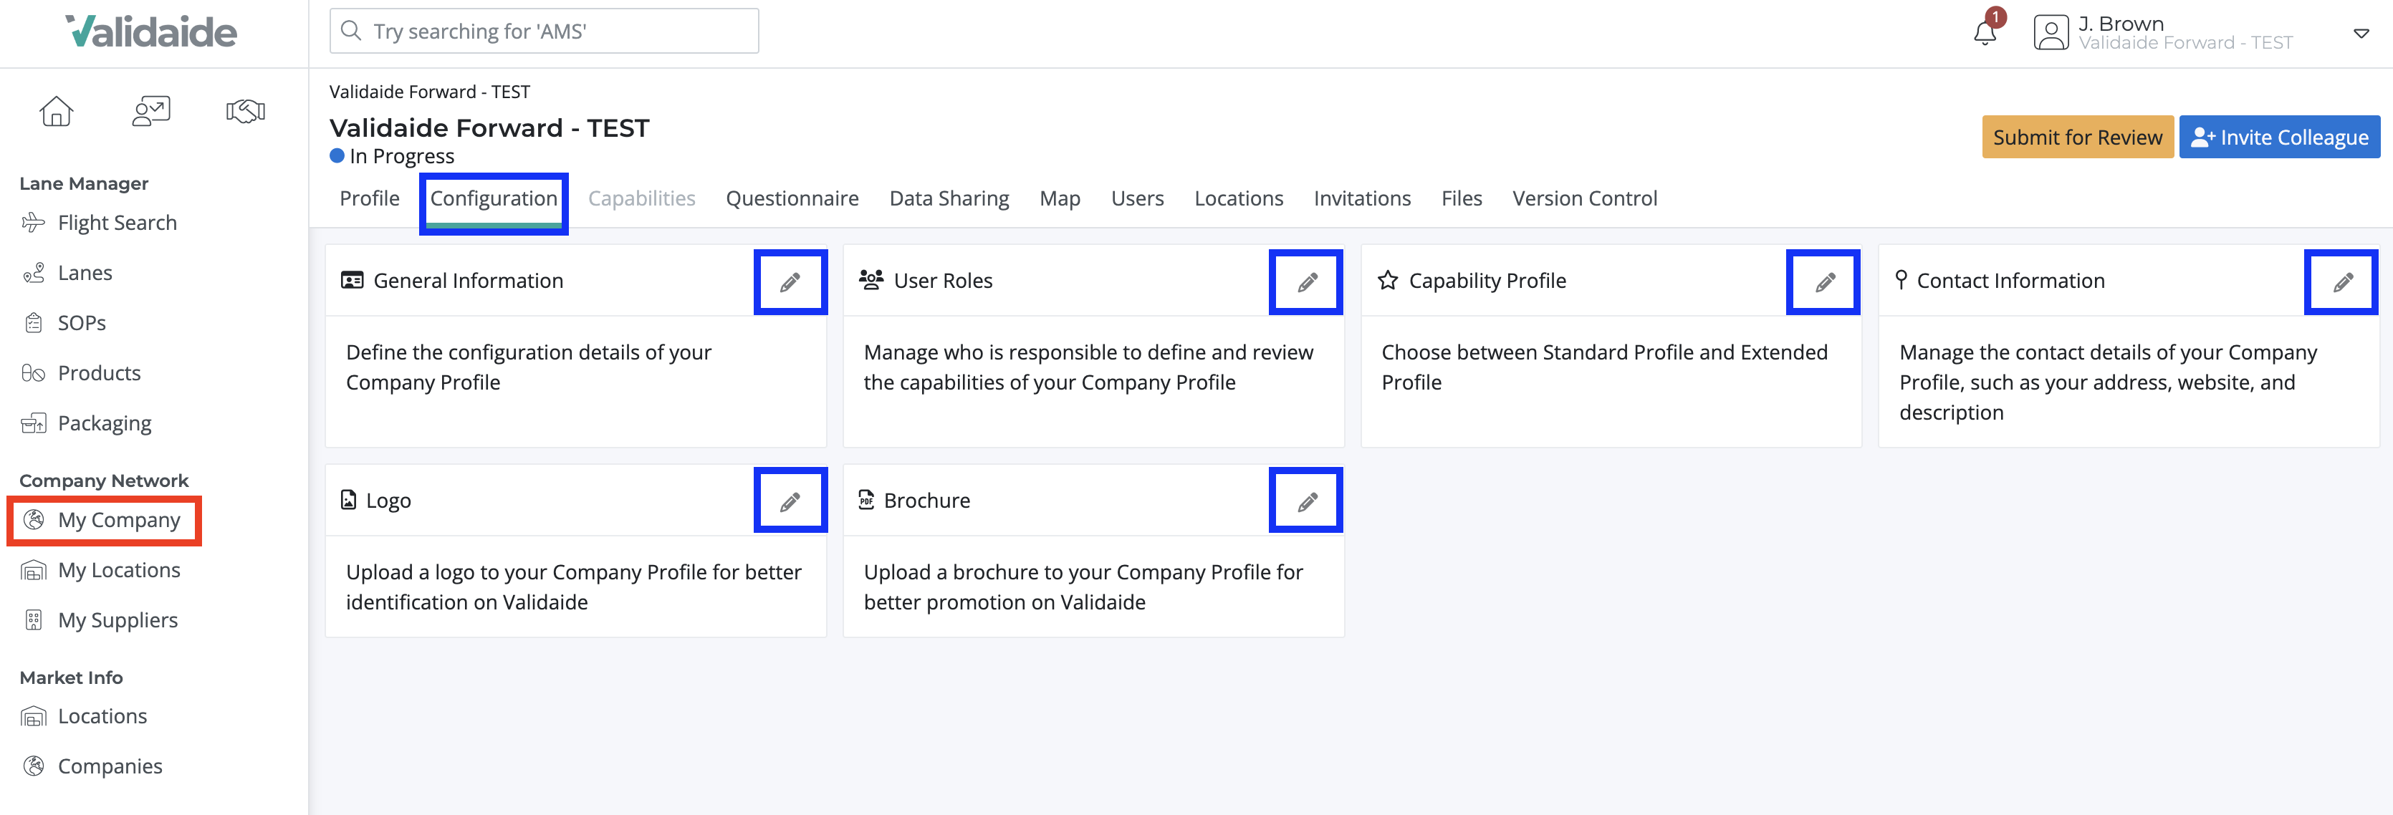This screenshot has height=815, width=2393.
Task: Select the Configuration tab
Action: 493,198
